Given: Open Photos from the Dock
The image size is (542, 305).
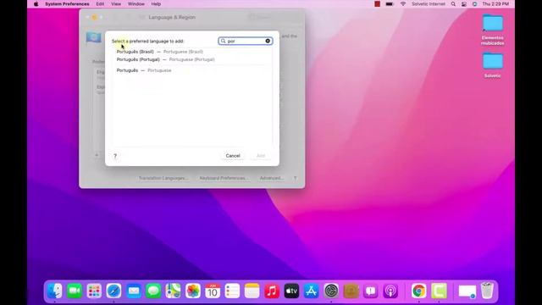Looking at the screenshot, I should click(193, 291).
